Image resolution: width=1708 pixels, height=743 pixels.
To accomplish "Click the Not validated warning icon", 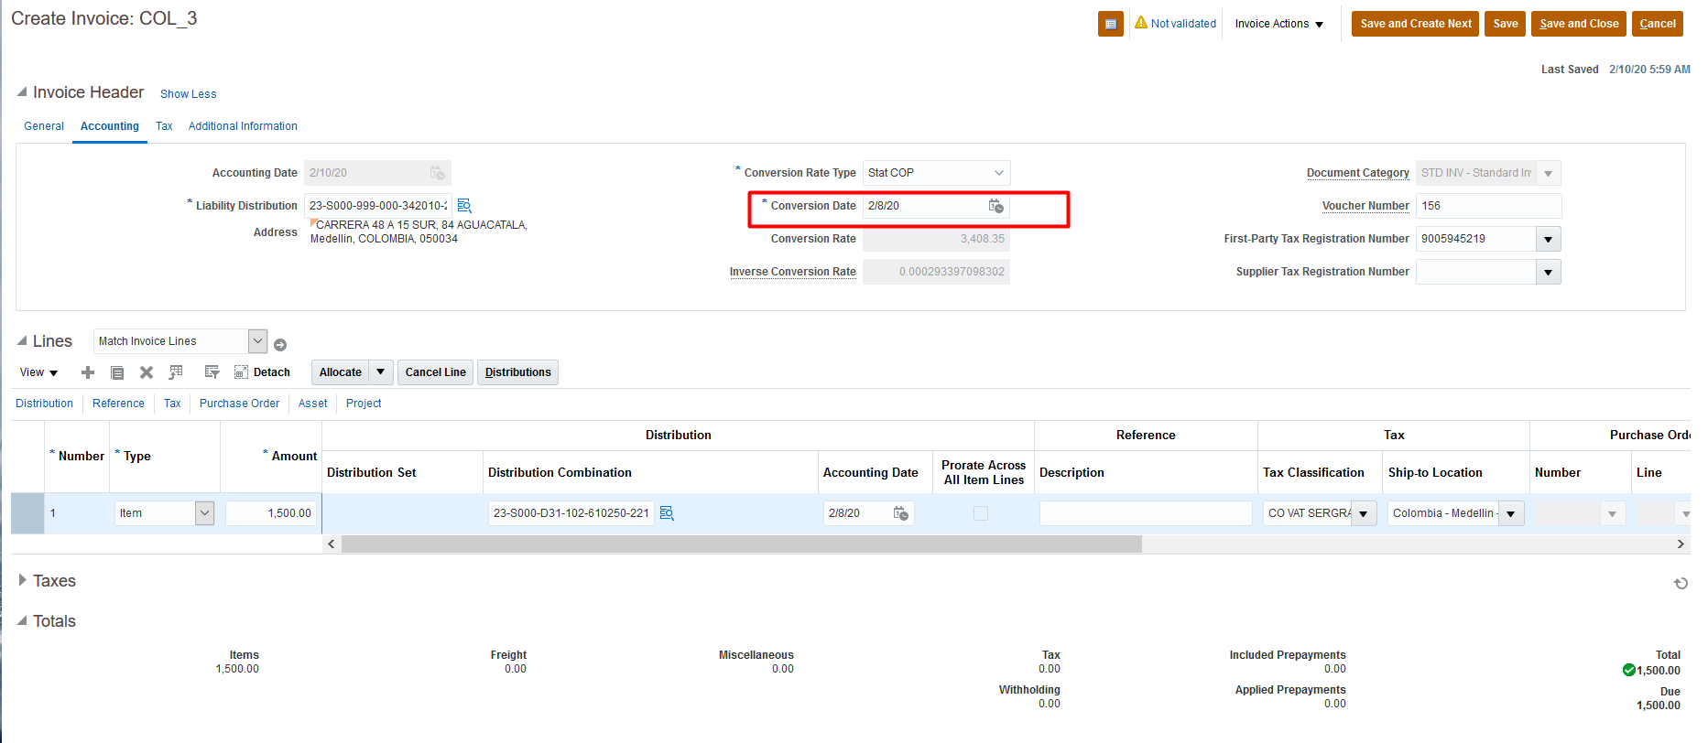I will click(x=1140, y=23).
